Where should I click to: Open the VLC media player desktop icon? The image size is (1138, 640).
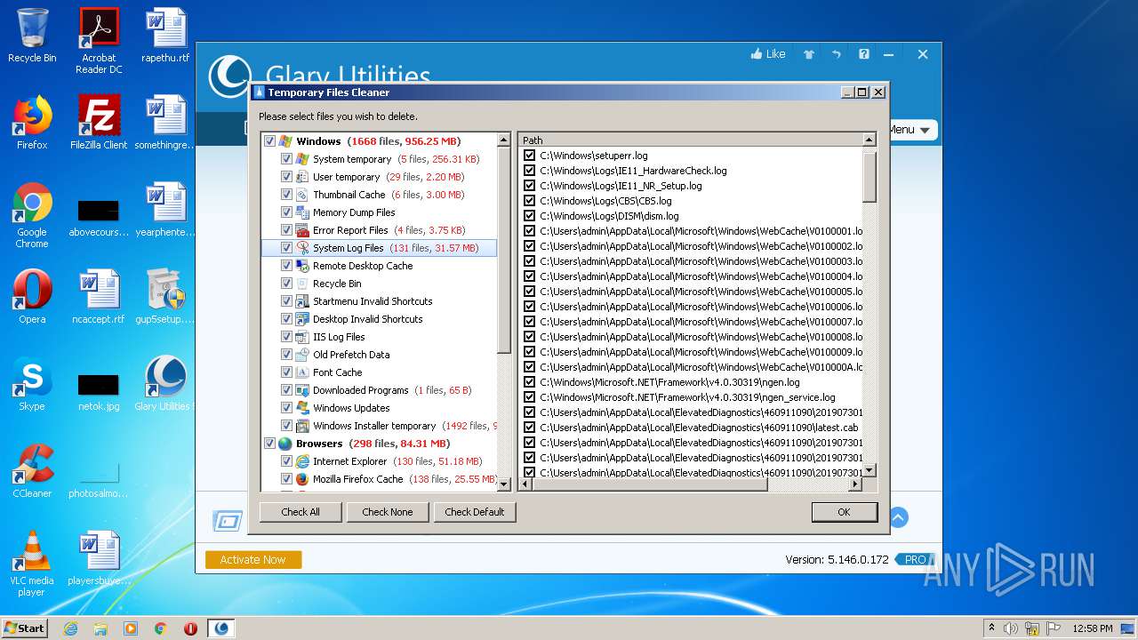coord(32,564)
